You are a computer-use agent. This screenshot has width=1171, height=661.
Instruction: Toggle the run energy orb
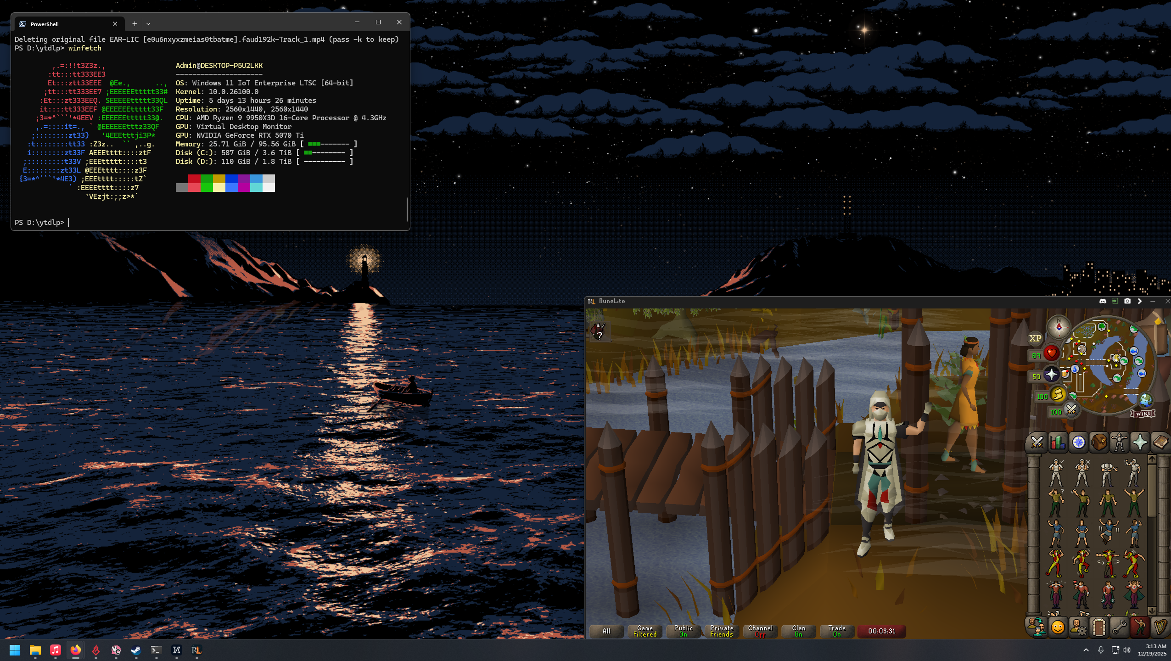click(1058, 394)
